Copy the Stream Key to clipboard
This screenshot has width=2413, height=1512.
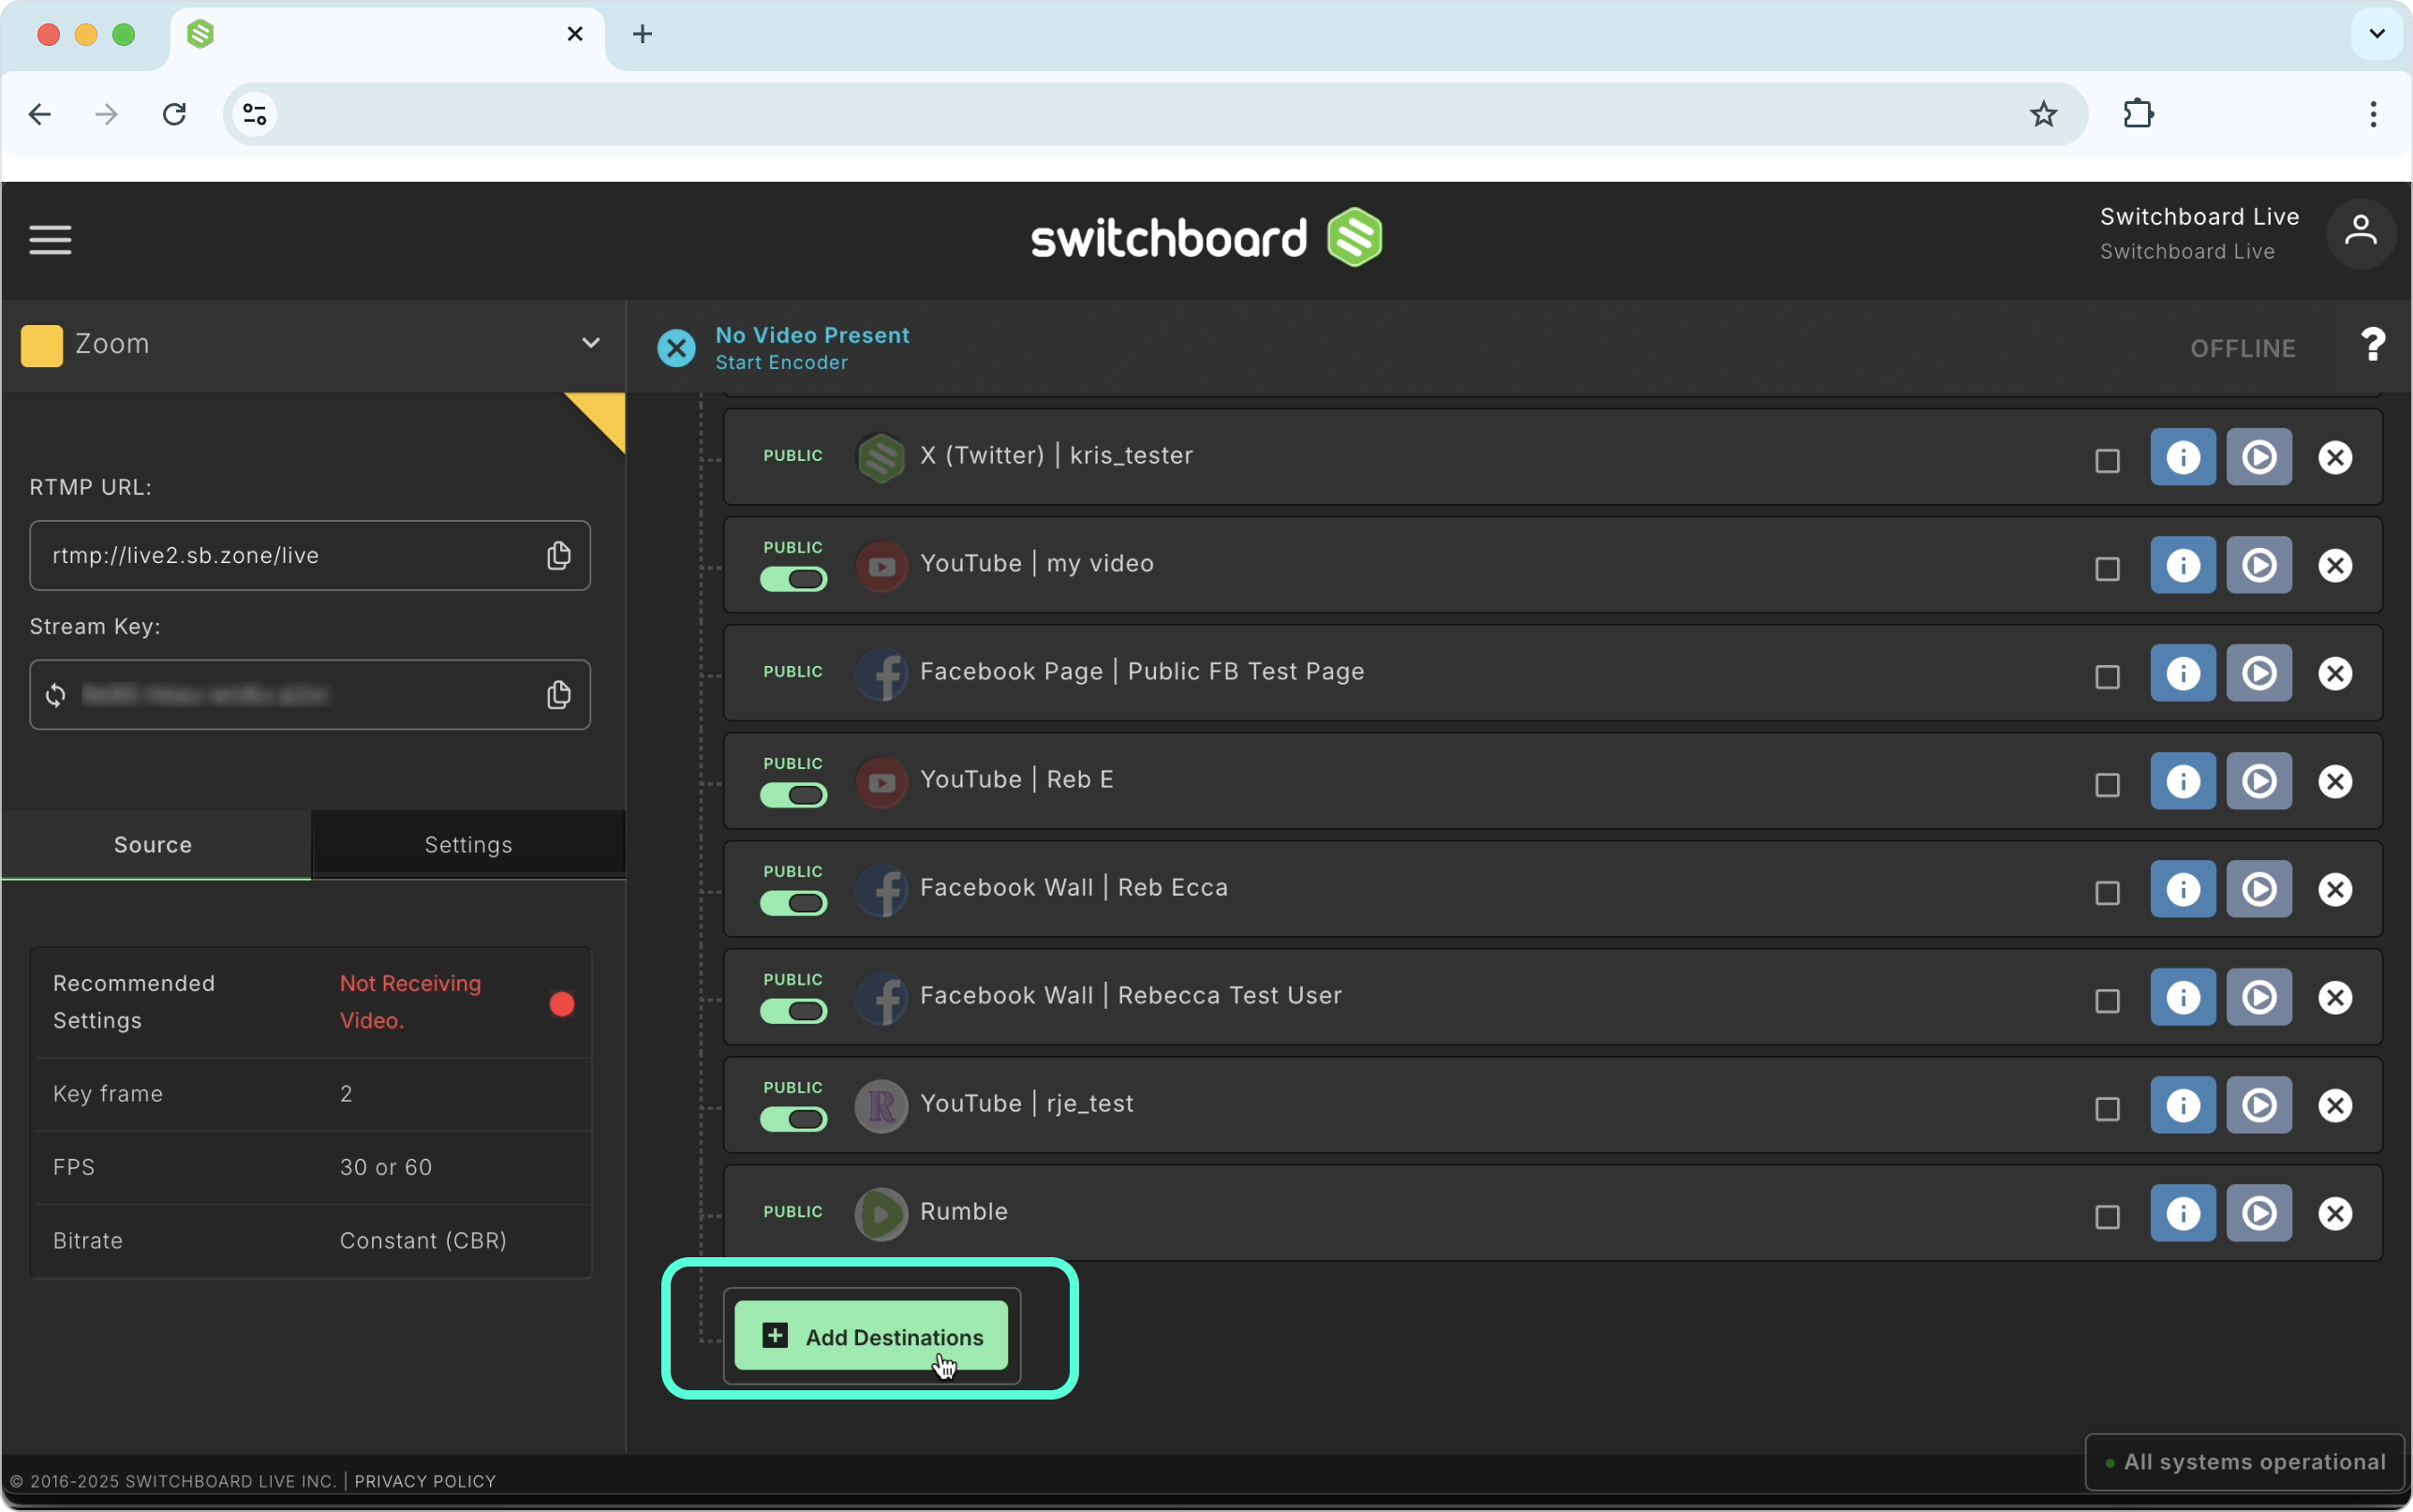pos(559,695)
